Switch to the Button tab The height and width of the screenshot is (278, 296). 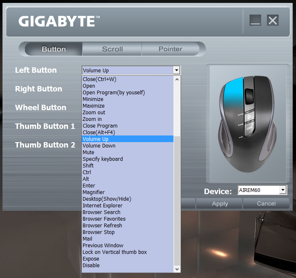(54, 49)
